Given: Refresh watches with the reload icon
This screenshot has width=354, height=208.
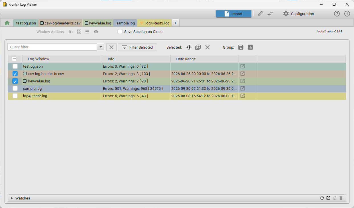Looking at the screenshot, I should 322,198.
